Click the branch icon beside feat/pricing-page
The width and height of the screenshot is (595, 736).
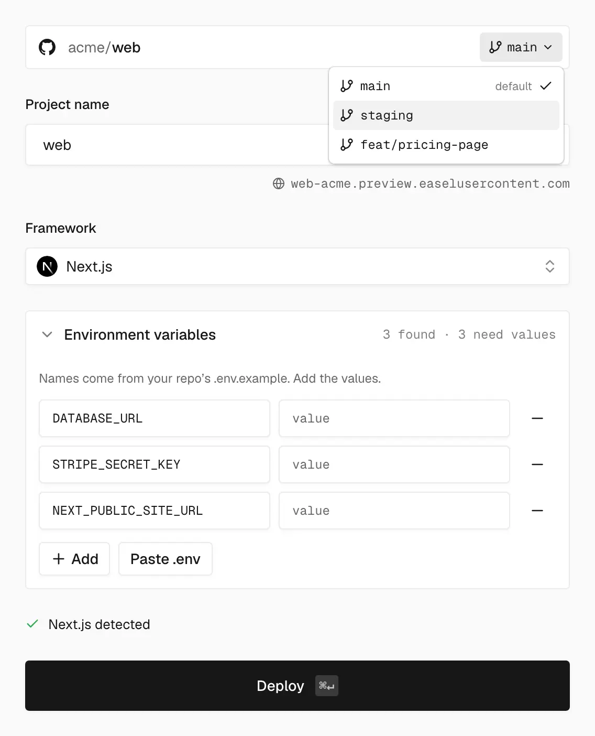coord(346,145)
